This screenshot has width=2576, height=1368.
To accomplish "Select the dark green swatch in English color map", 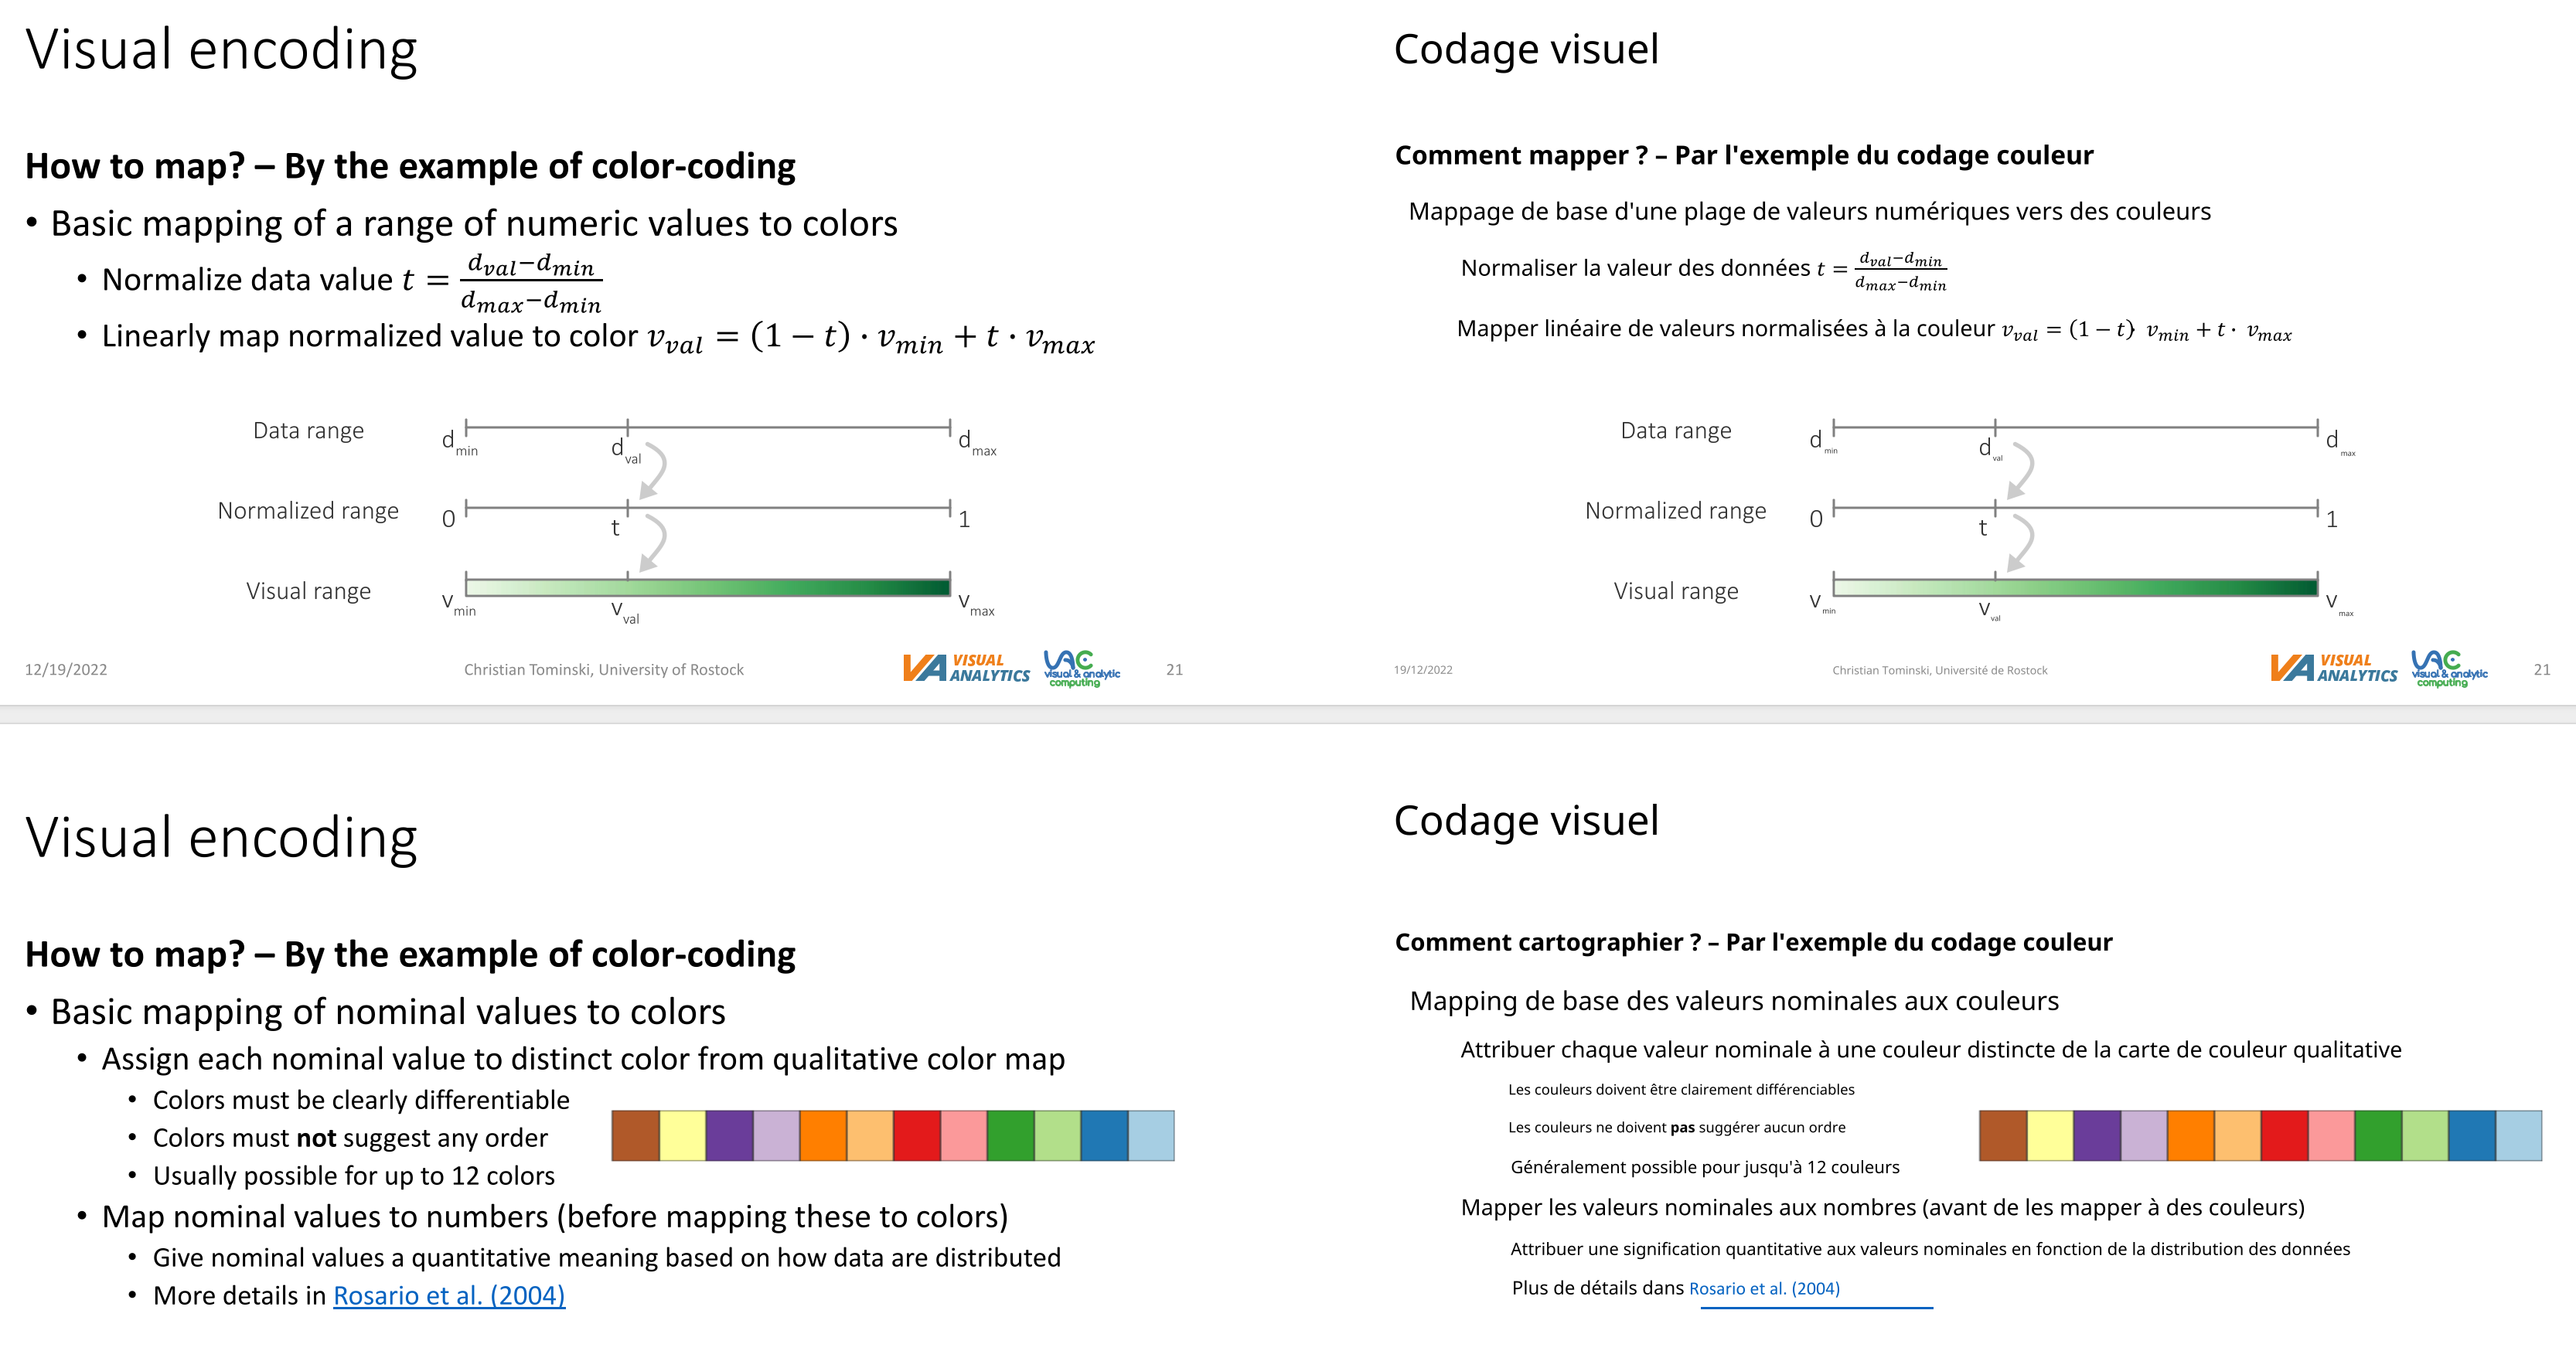I will point(1011,1135).
